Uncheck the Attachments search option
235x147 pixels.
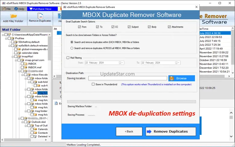(x=169, y=27)
